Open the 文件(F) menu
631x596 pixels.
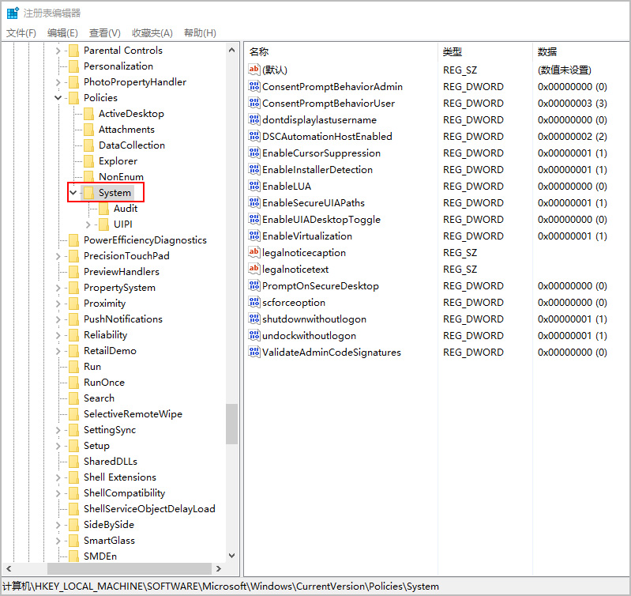click(21, 32)
